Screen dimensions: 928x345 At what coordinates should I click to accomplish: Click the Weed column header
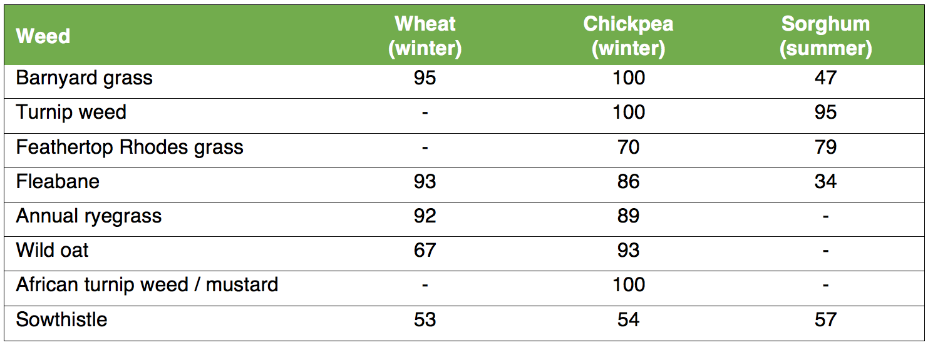pos(43,36)
